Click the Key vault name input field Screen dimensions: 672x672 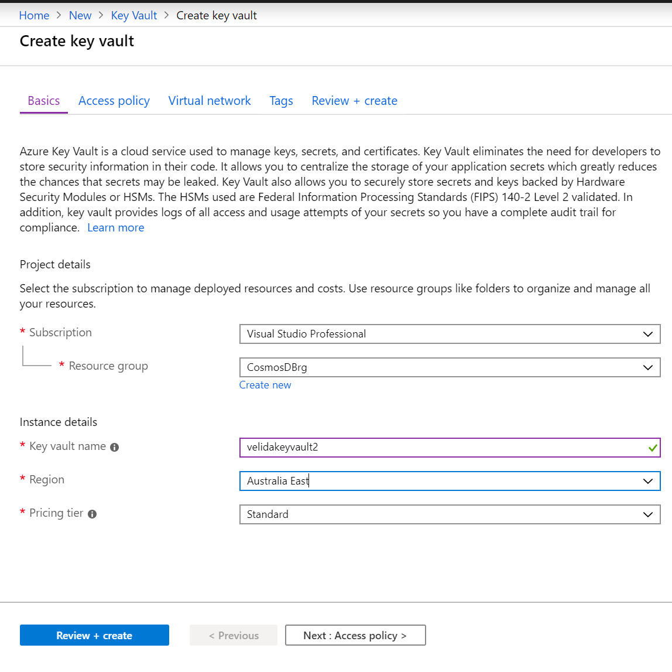(x=450, y=448)
